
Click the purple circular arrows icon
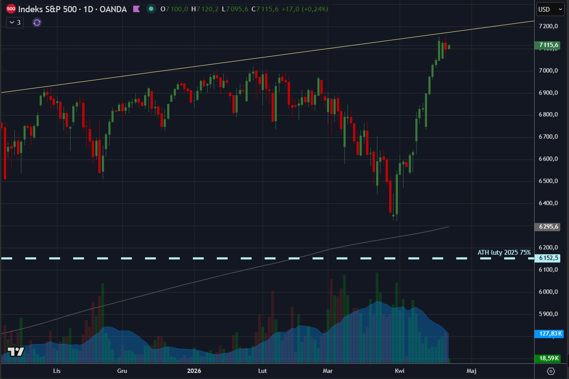(x=37, y=22)
